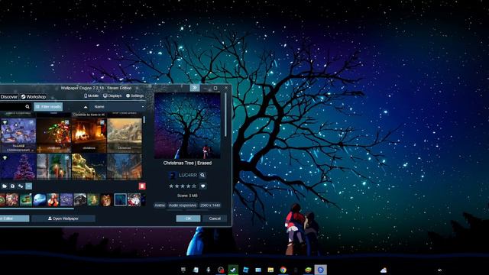The image size is (489, 275).
Task: Switch to the Workshop tab
Action: pos(34,97)
